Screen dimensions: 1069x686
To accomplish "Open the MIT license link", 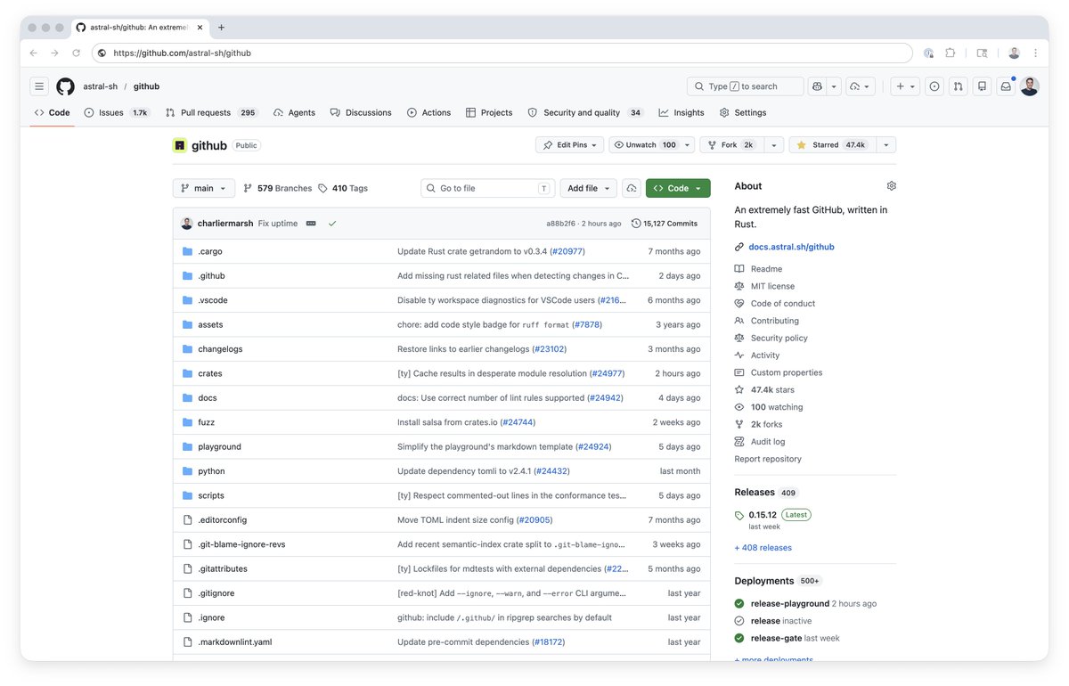I will coord(772,286).
